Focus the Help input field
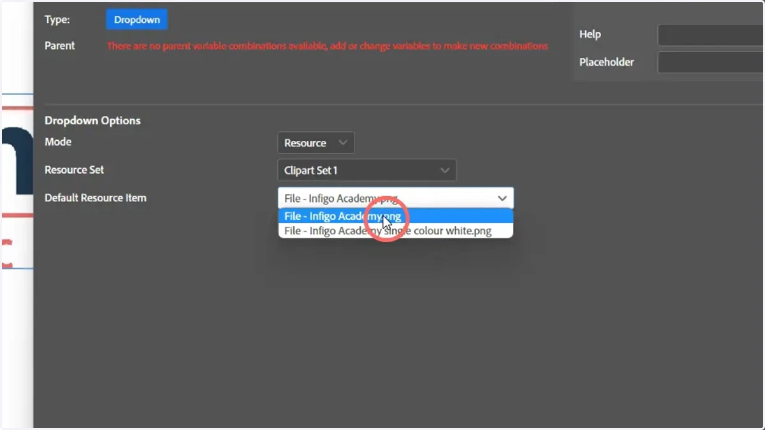The height and width of the screenshot is (430, 765). (711, 35)
